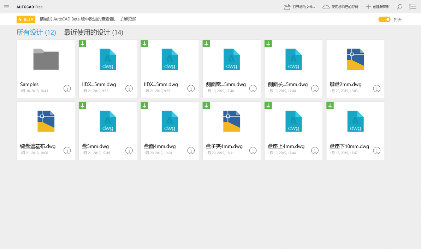The height and width of the screenshot is (249, 421).
Task: Open the gray Samples folder thumbnail
Action: [x=46, y=59]
